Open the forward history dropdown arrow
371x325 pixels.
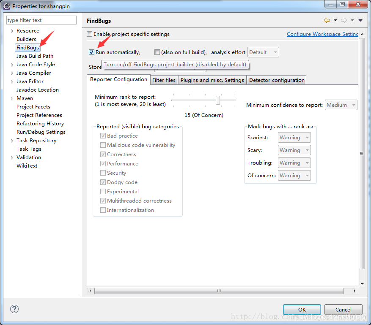coord(352,20)
